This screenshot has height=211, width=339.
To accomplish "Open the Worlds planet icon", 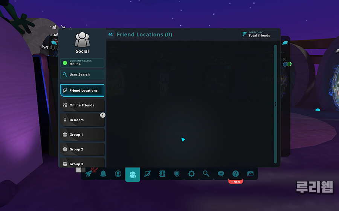I will point(147,174).
